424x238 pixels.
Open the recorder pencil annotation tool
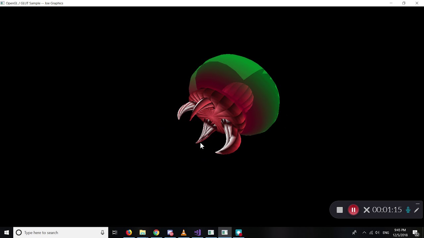417,210
